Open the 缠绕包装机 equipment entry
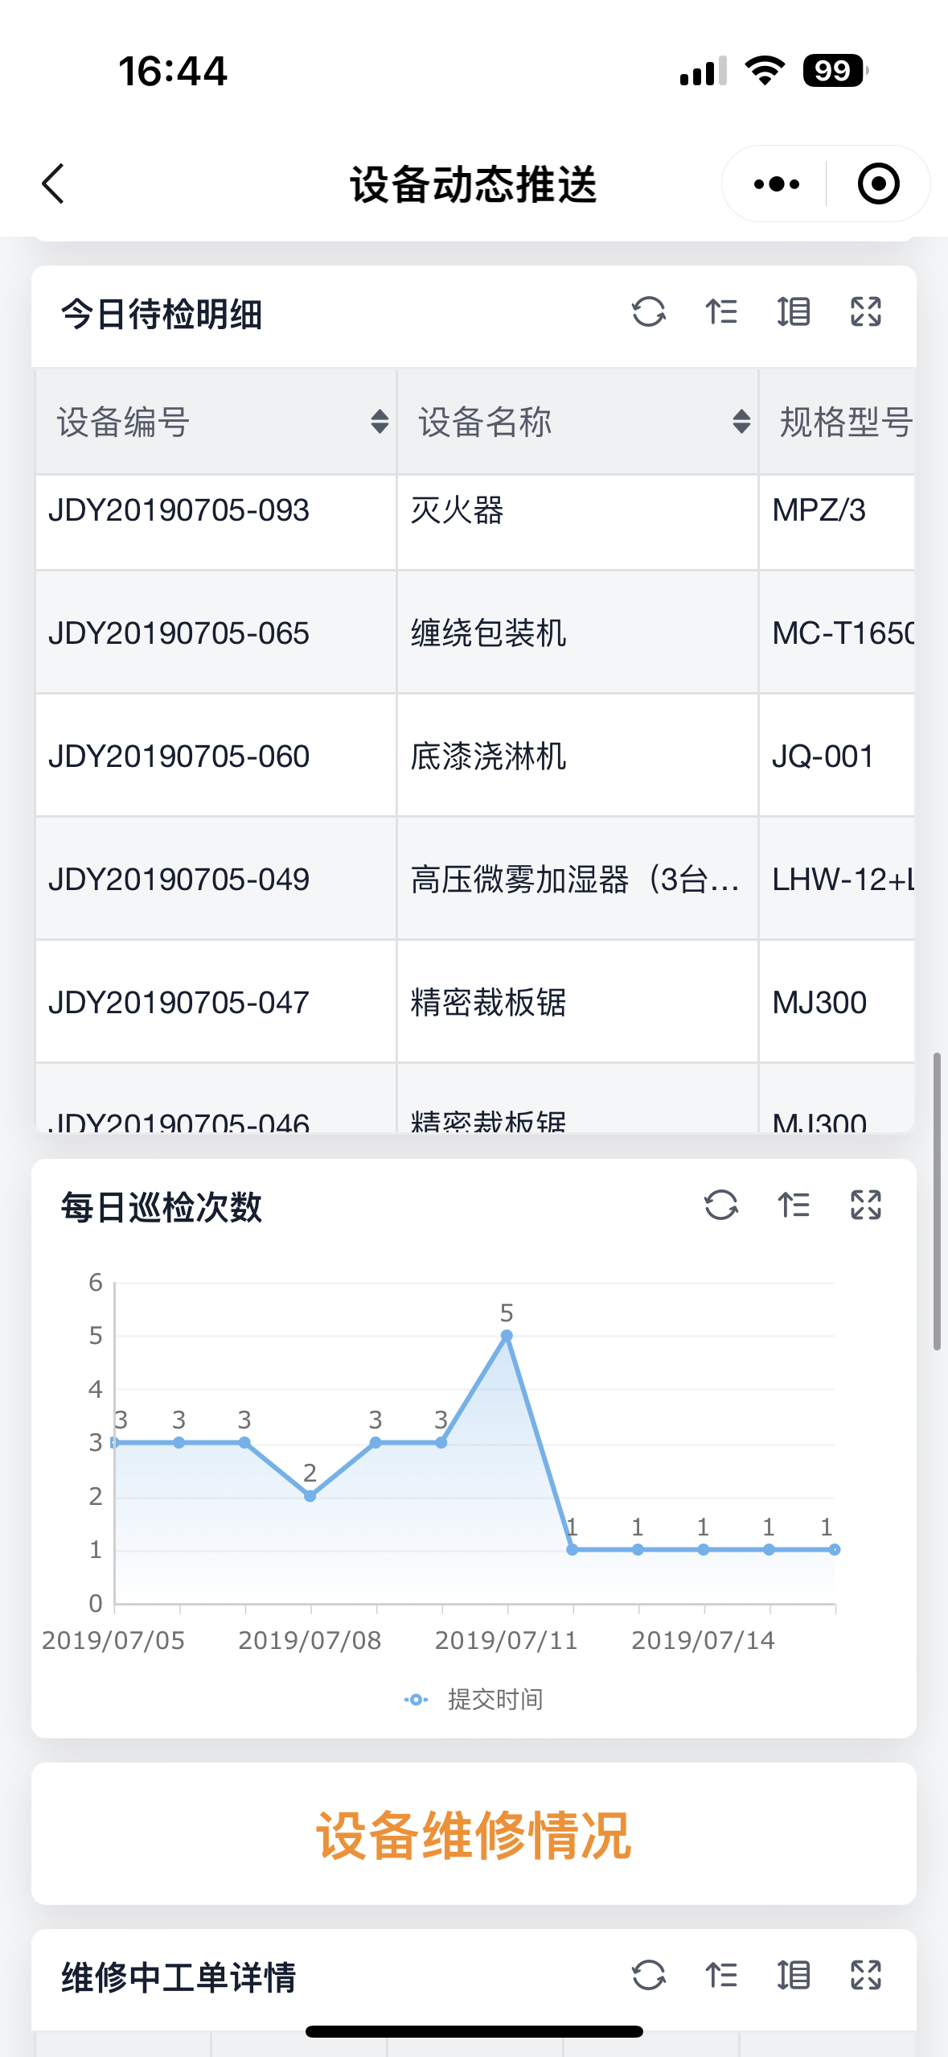The image size is (948, 2057). tap(488, 633)
